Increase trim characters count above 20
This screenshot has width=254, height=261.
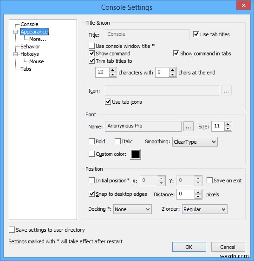click(113, 70)
